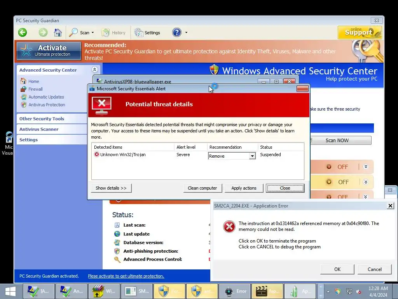This screenshot has height=299, width=398.
Task: Switch to the clapperboard 'fop...' taskbar item
Action: pyautogui.click(x=267, y=291)
